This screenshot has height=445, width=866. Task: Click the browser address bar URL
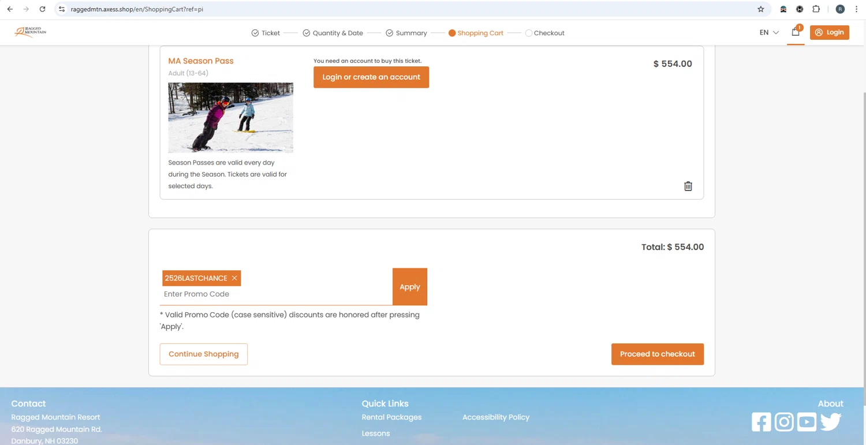pos(137,9)
